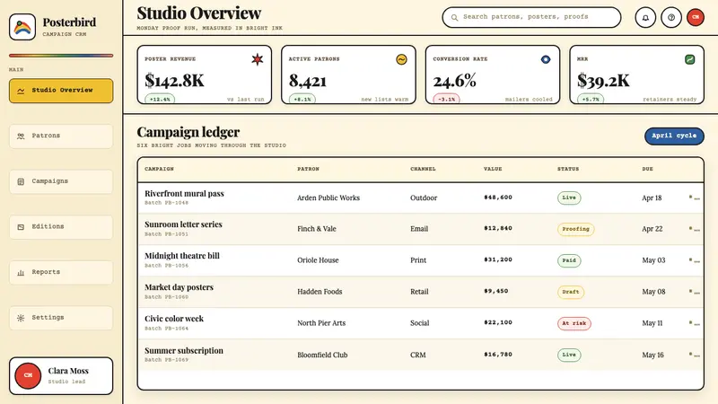
Task: Click the Clara Moss CM avatar circle
Action: point(28,375)
